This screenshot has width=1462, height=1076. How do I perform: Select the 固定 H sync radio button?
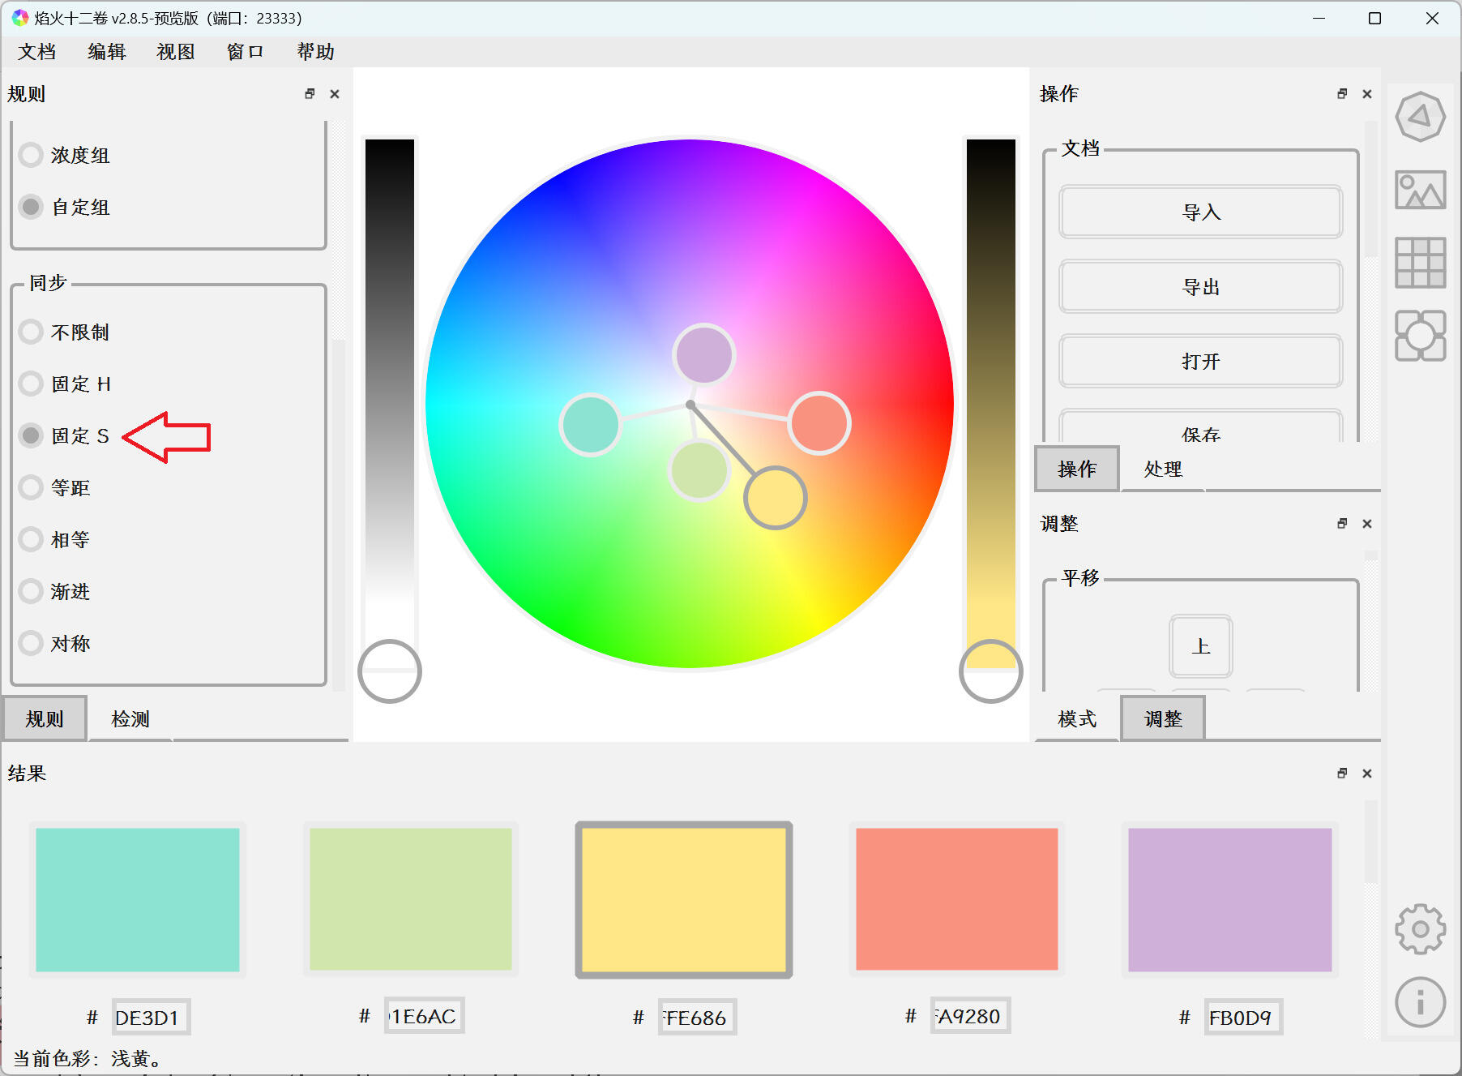click(31, 384)
